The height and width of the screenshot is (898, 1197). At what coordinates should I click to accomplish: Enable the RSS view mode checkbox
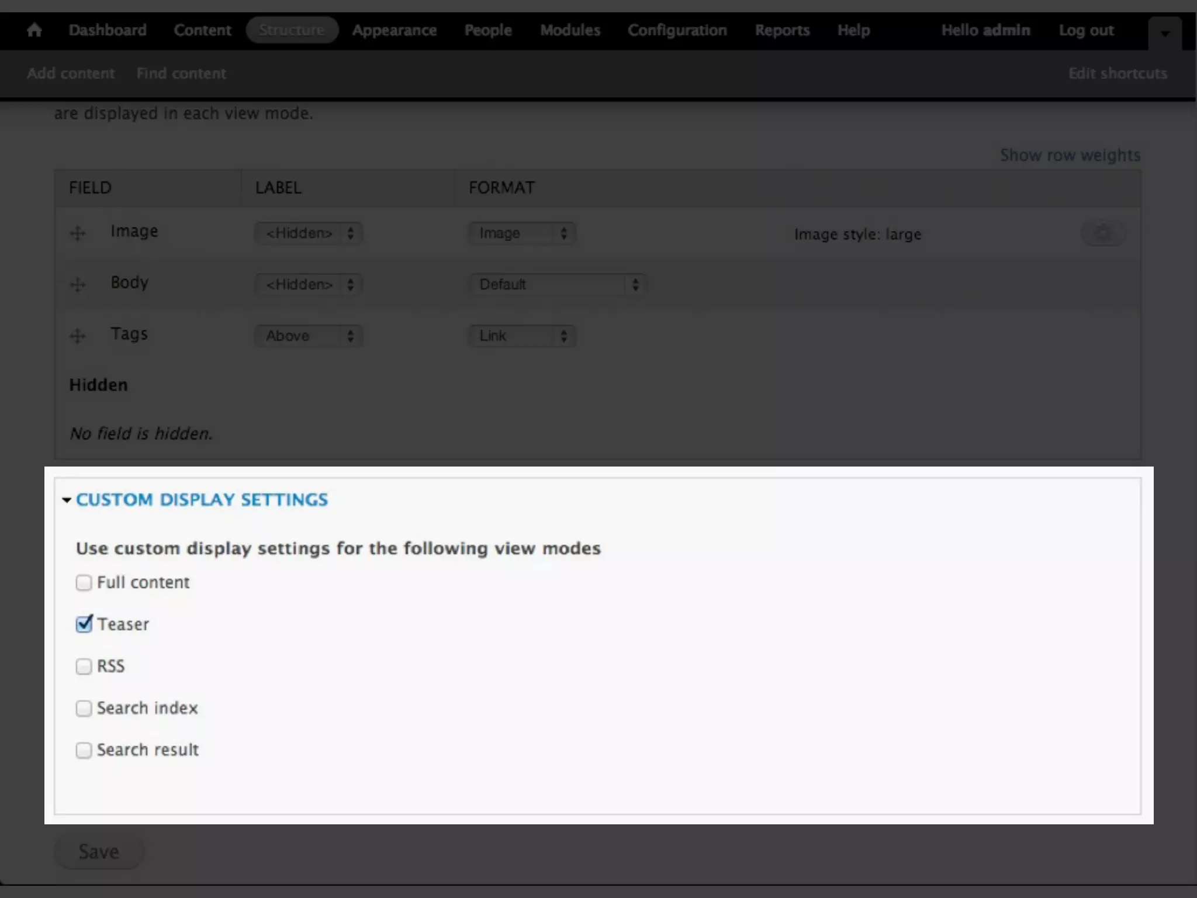pos(84,666)
